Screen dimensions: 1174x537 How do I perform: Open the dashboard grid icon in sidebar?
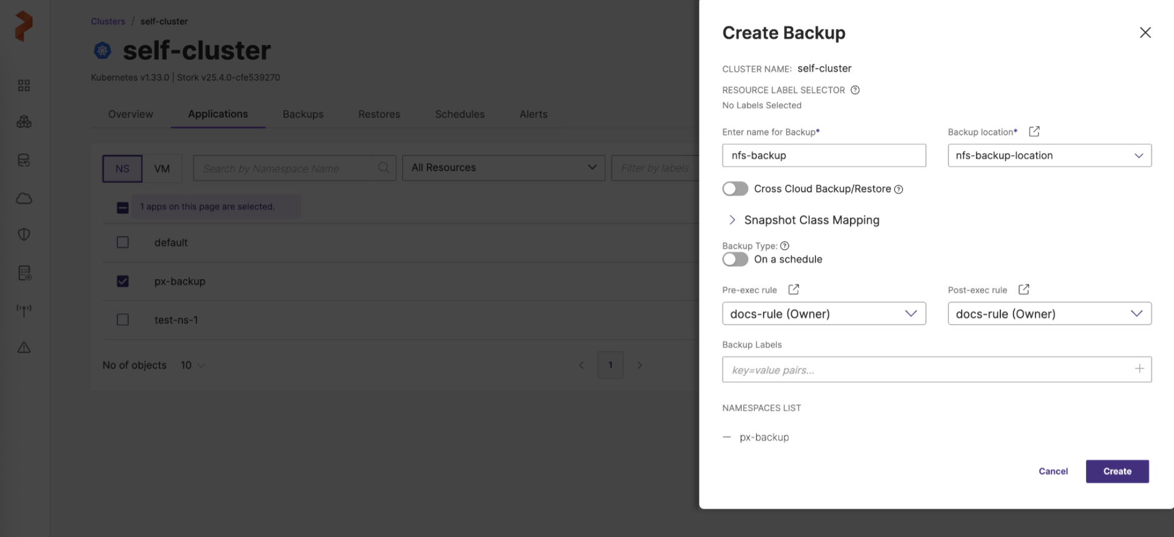pyautogui.click(x=24, y=86)
